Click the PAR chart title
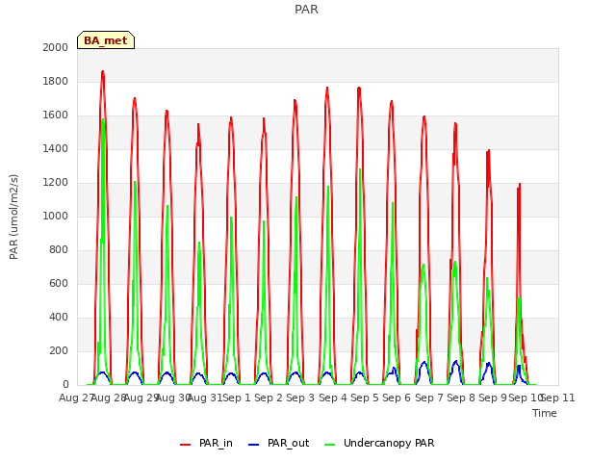The height and width of the screenshot is (462, 616). tap(306, 9)
